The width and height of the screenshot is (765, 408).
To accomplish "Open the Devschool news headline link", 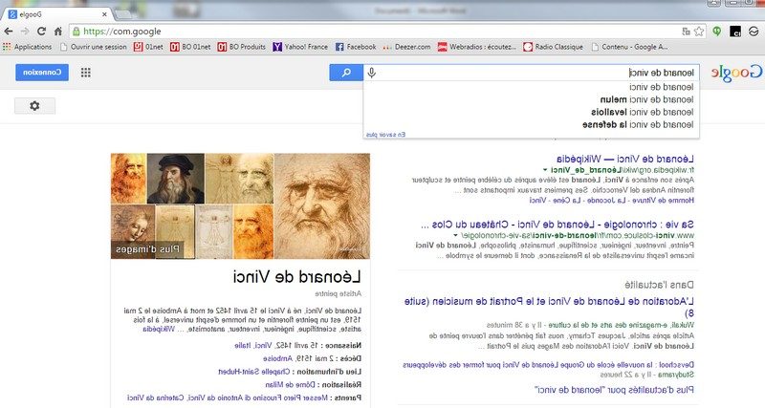I will (x=548, y=365).
